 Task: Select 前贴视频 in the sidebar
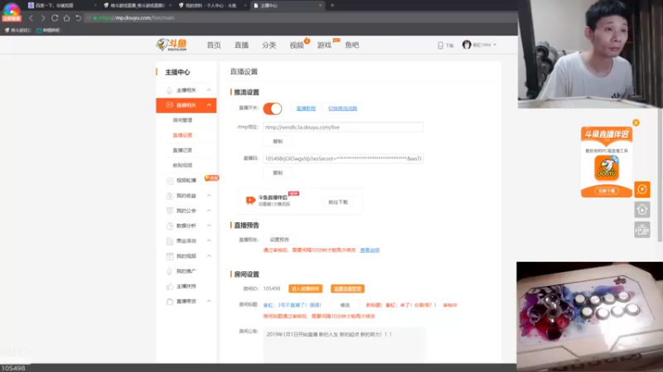click(182, 165)
